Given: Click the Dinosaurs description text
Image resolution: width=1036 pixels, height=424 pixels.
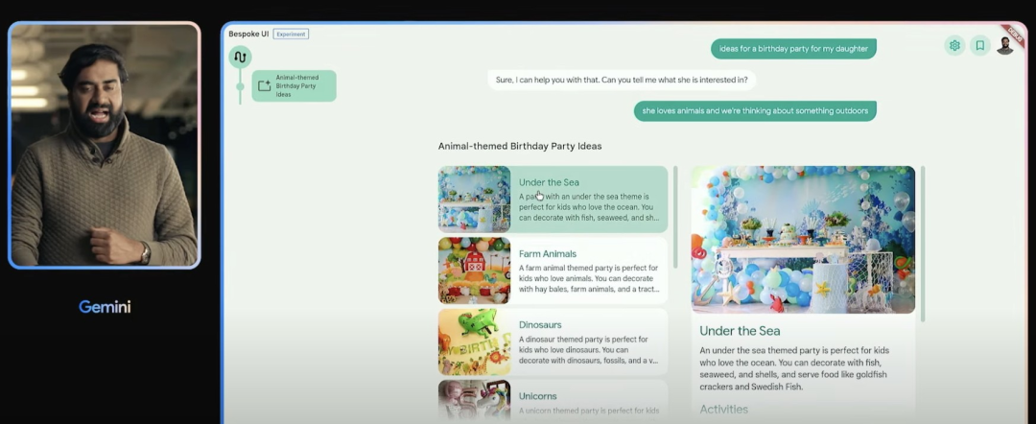Looking at the screenshot, I should pos(588,350).
